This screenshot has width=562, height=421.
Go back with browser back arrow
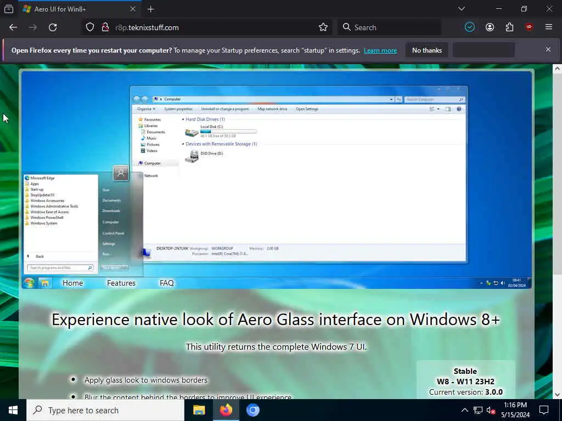point(13,27)
